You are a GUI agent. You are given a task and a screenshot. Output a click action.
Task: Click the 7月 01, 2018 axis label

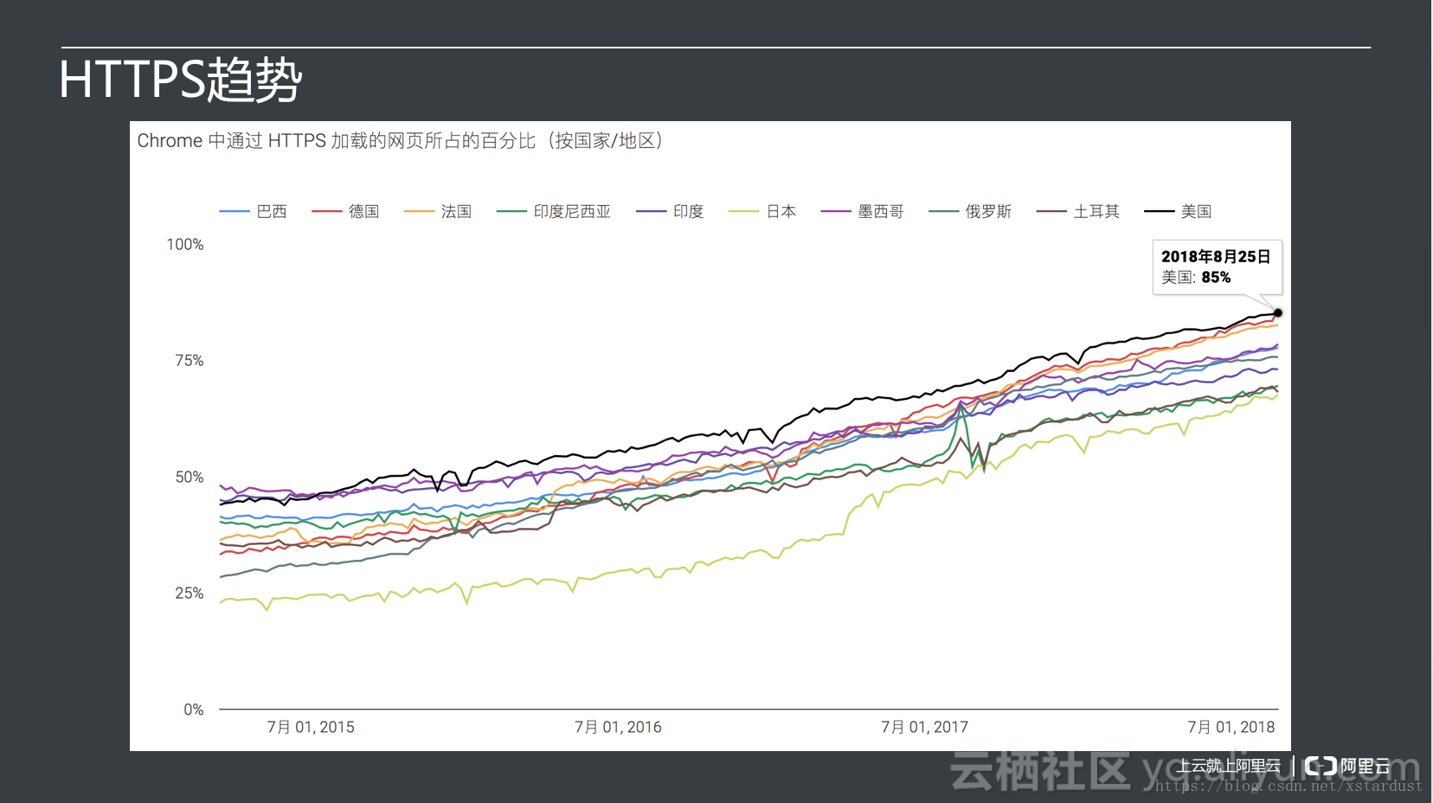click(x=1231, y=728)
